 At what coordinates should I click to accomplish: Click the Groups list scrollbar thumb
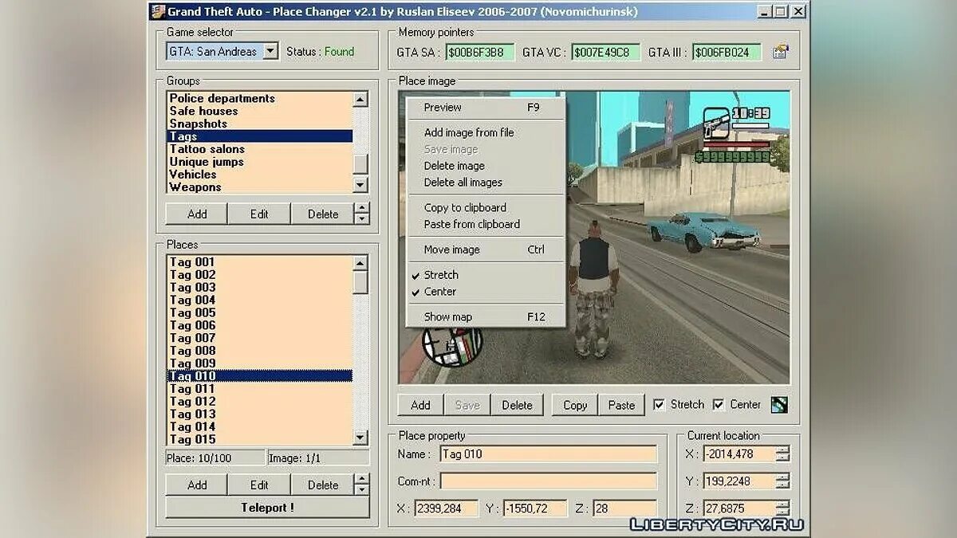pyautogui.click(x=361, y=163)
